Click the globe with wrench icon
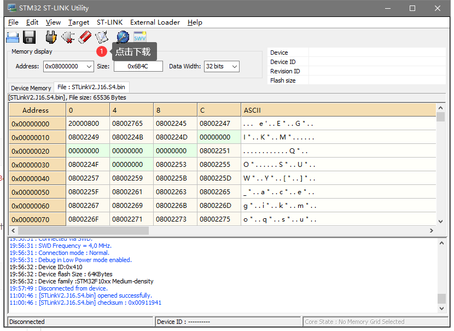The width and height of the screenshot is (454, 331). [x=123, y=37]
